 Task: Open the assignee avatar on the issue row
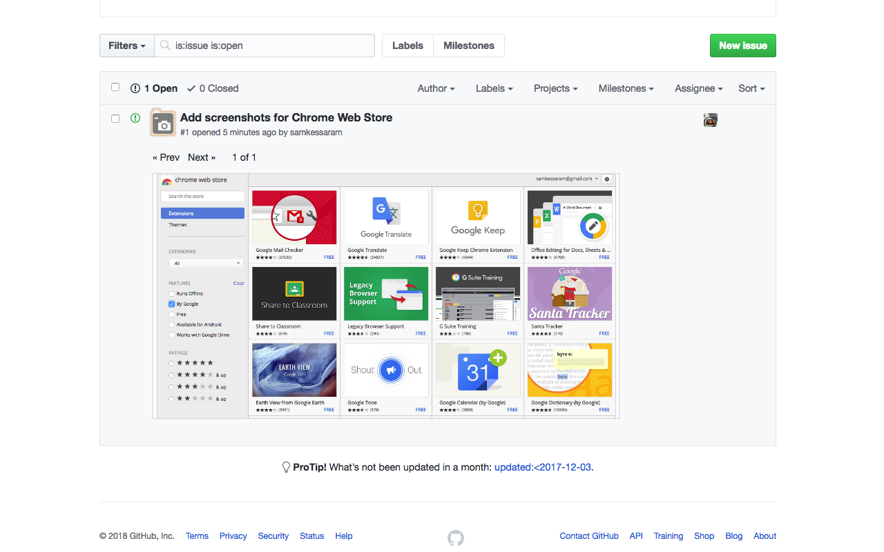point(710,119)
